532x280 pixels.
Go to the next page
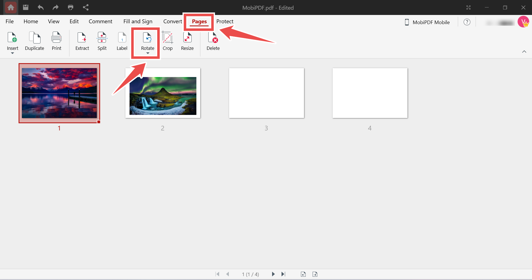273,274
